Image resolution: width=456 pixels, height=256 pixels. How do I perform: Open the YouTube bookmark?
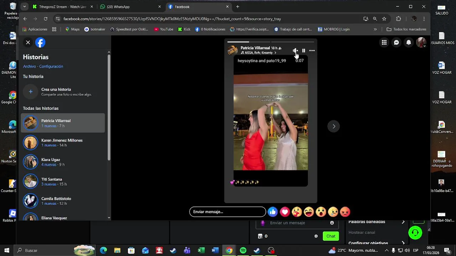pos(164,30)
